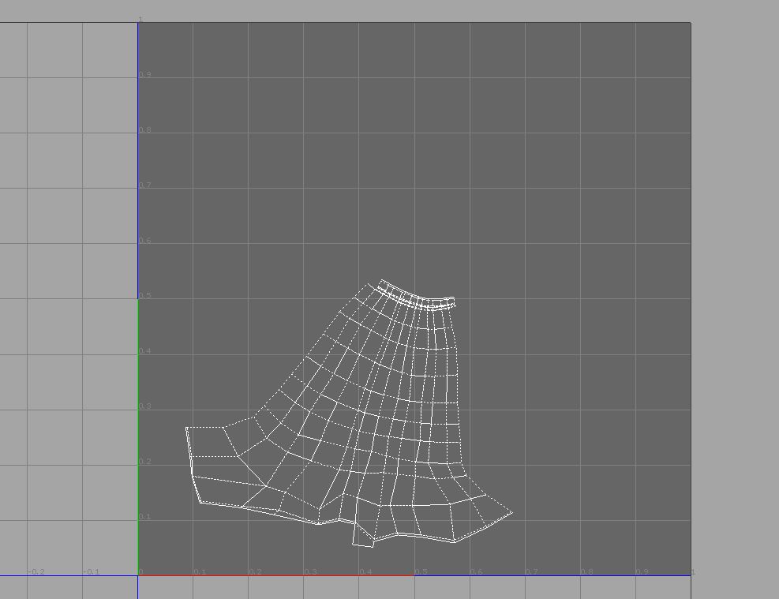Viewport: 779px width, 599px height.
Task: Click the 0.6 label on the horizontal axis
Action: 476,571
